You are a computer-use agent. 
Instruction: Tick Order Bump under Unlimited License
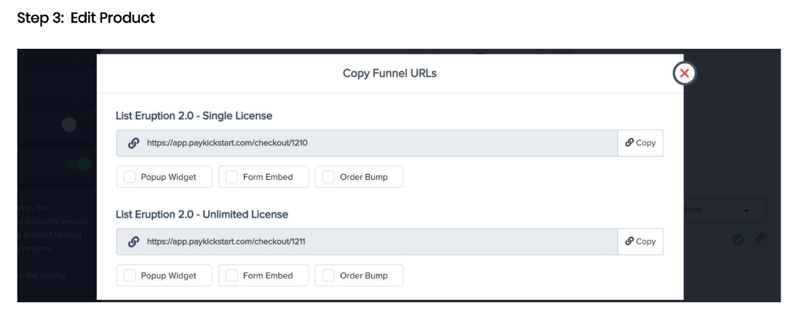328,276
